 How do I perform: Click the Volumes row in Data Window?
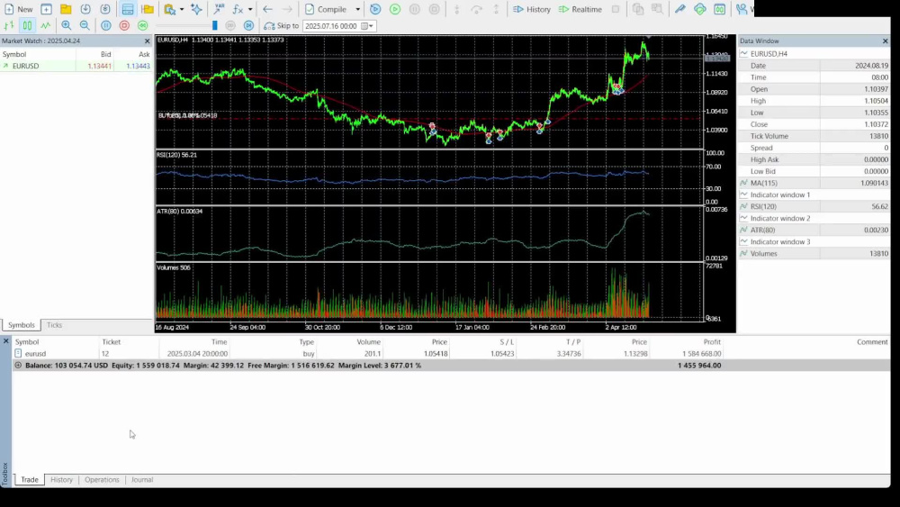(x=814, y=254)
